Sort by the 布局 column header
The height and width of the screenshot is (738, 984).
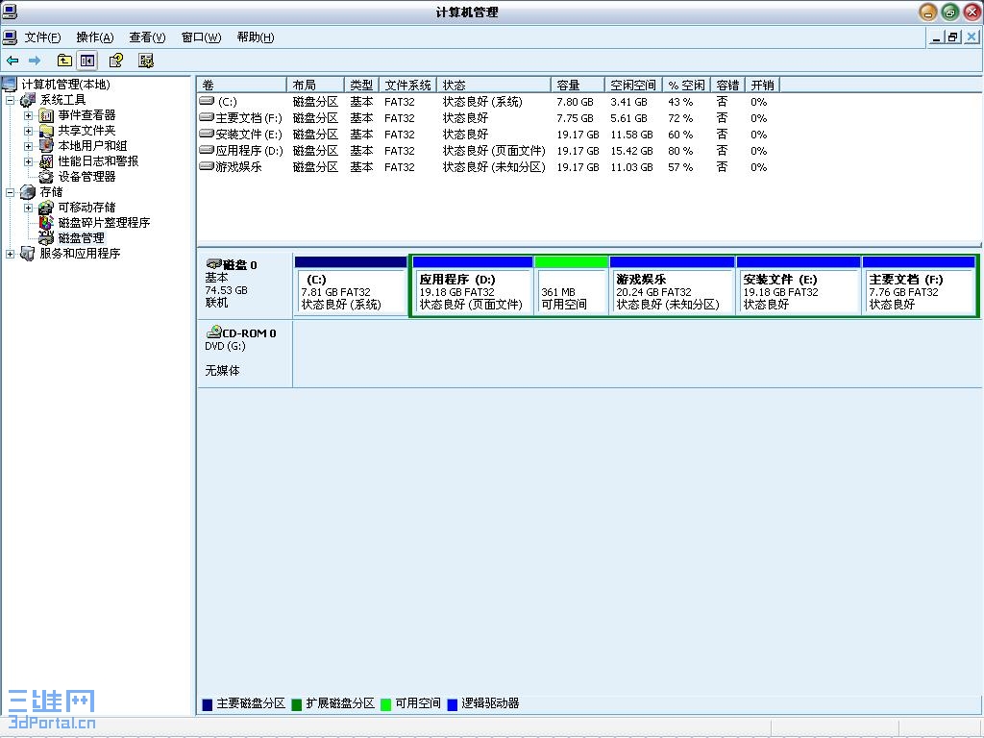coord(315,85)
